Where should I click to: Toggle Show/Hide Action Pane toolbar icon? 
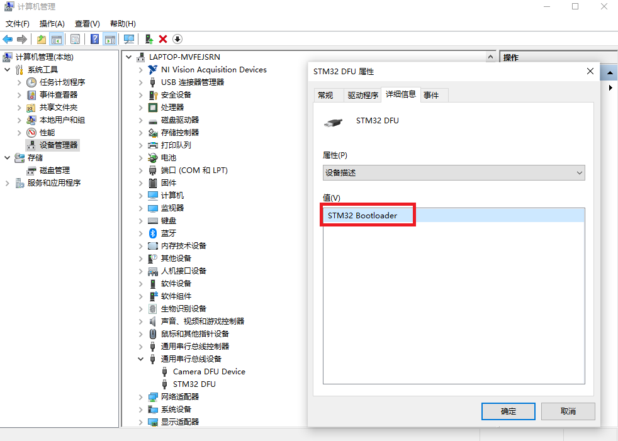[110, 39]
